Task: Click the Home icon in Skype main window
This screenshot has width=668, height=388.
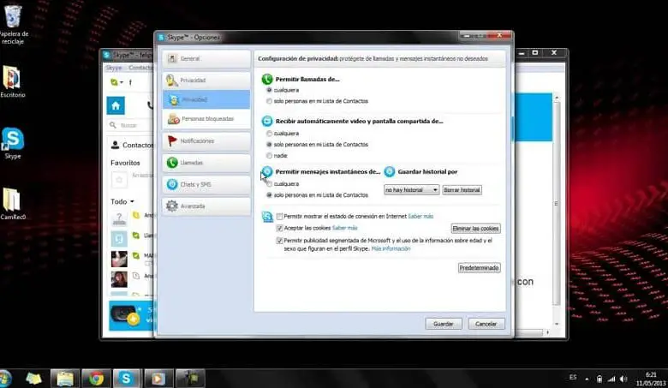Action: point(116,105)
